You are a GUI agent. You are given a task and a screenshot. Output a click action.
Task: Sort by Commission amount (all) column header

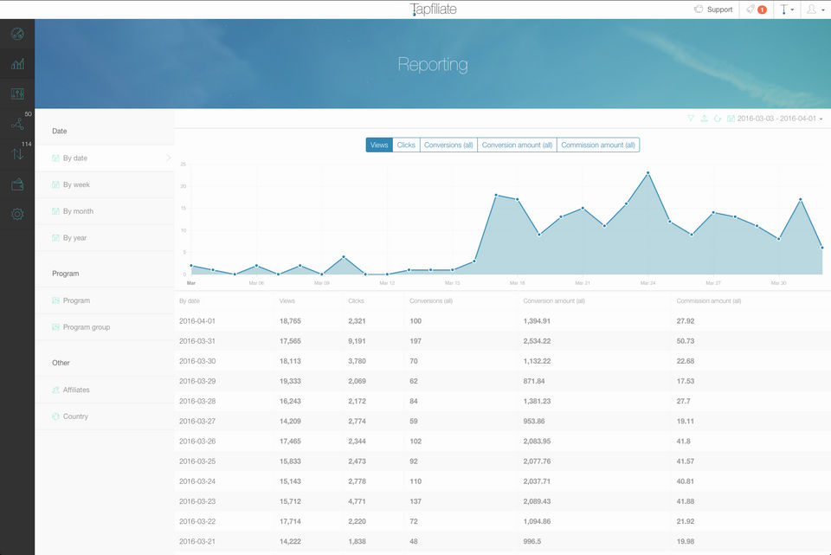coord(709,300)
